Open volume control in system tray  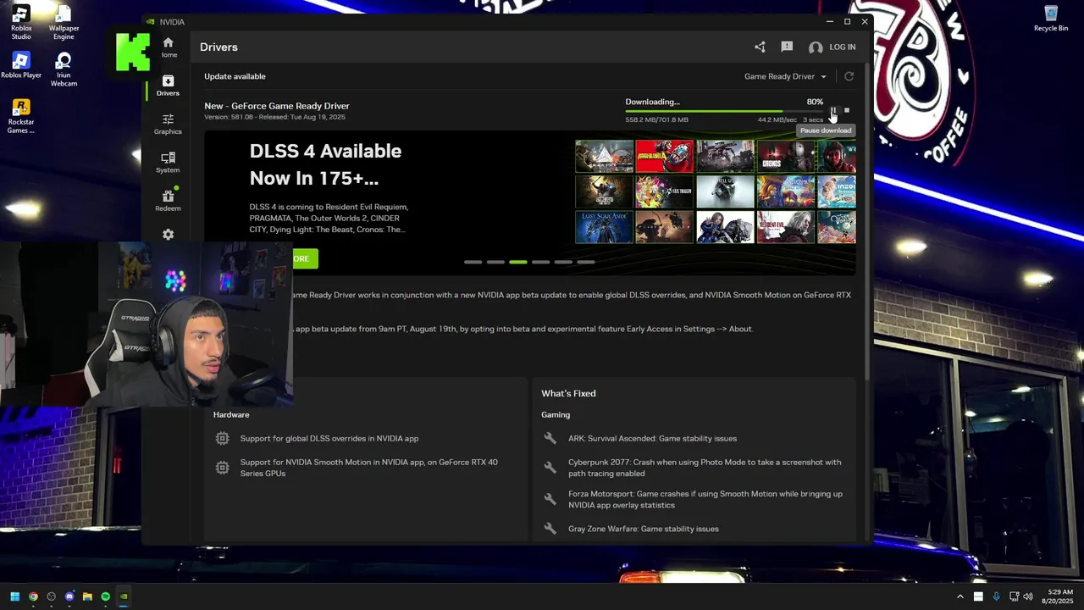[1028, 596]
